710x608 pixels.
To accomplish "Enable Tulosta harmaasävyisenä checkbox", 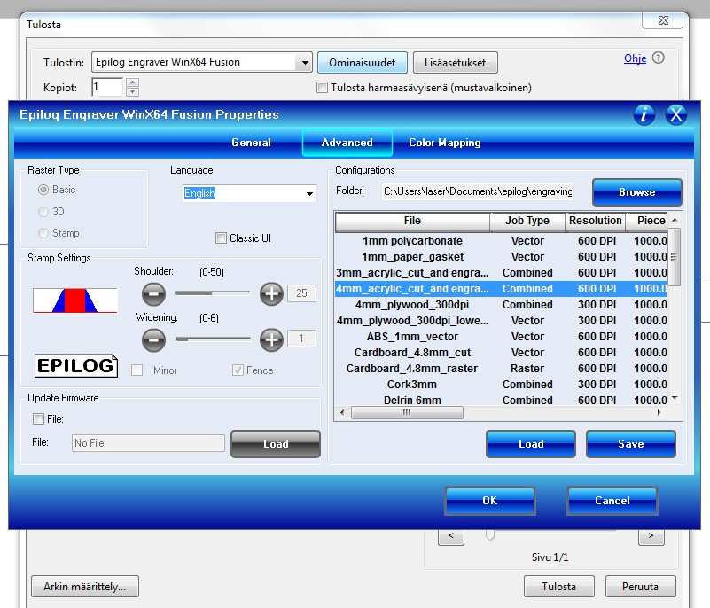I will point(322,88).
